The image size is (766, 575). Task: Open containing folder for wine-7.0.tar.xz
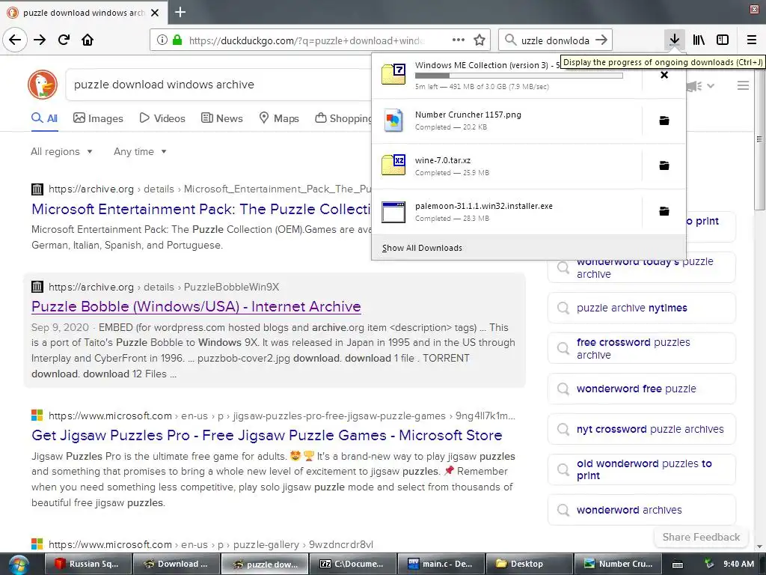pos(664,165)
